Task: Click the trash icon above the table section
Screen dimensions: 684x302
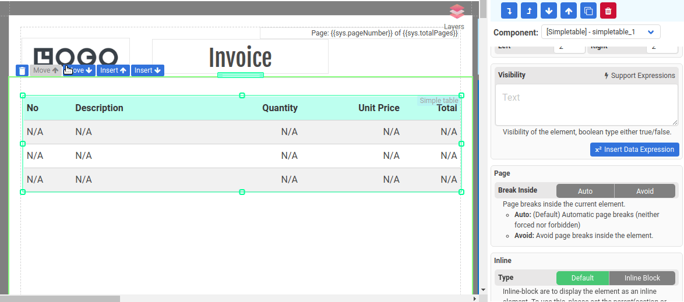Action: [22, 70]
